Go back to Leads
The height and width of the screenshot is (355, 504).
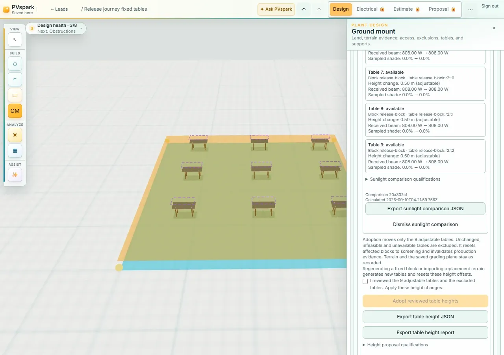coord(59,9)
